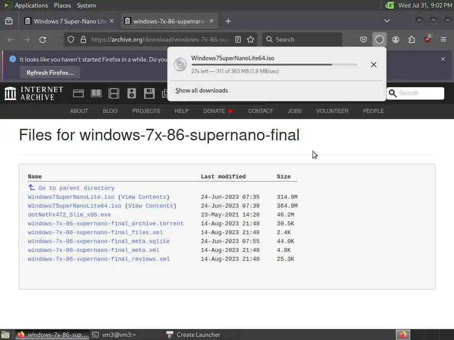This screenshot has width=454, height=340.
Task: Show site security padlock info
Action: click(x=83, y=39)
